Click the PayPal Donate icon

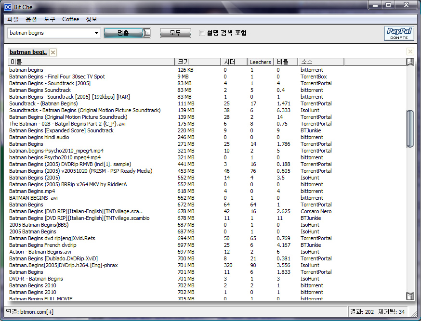[x=399, y=33]
